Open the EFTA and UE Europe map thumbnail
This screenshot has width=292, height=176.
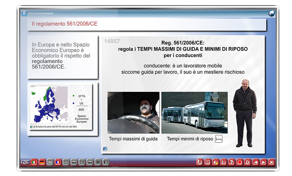tap(61, 107)
